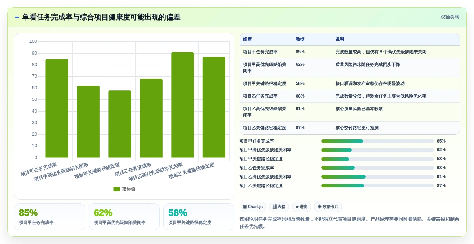Click the 58% value in table
Viewport: 474px width, 244px height.
300,83
